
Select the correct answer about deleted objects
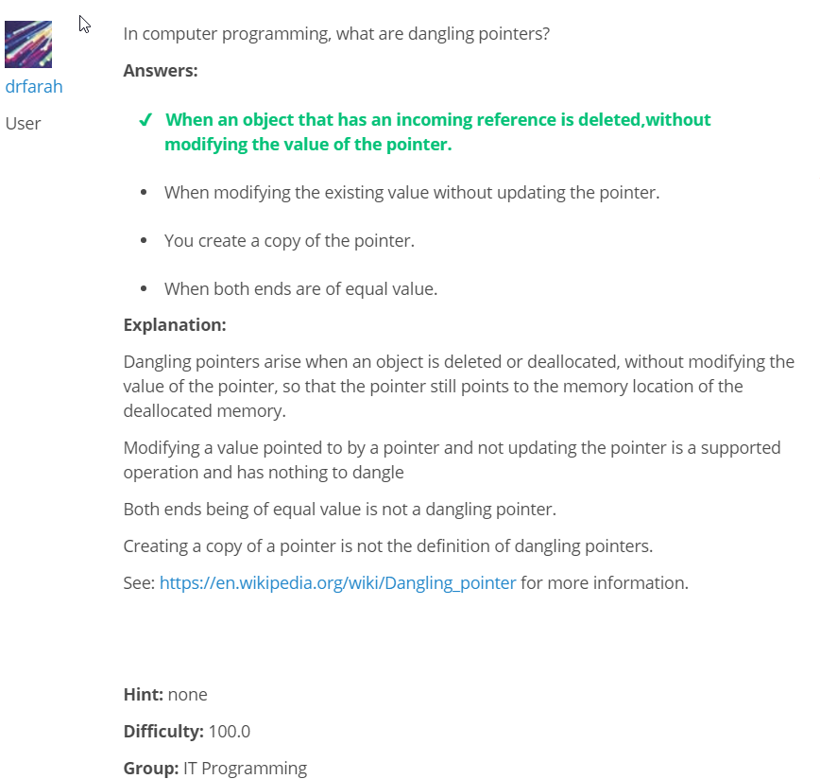(x=437, y=131)
